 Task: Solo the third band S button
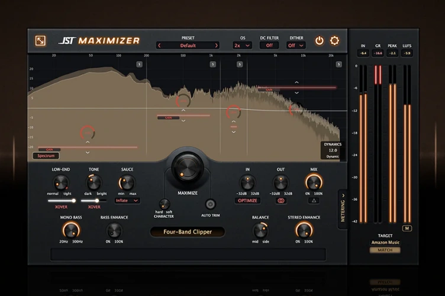(240, 65)
